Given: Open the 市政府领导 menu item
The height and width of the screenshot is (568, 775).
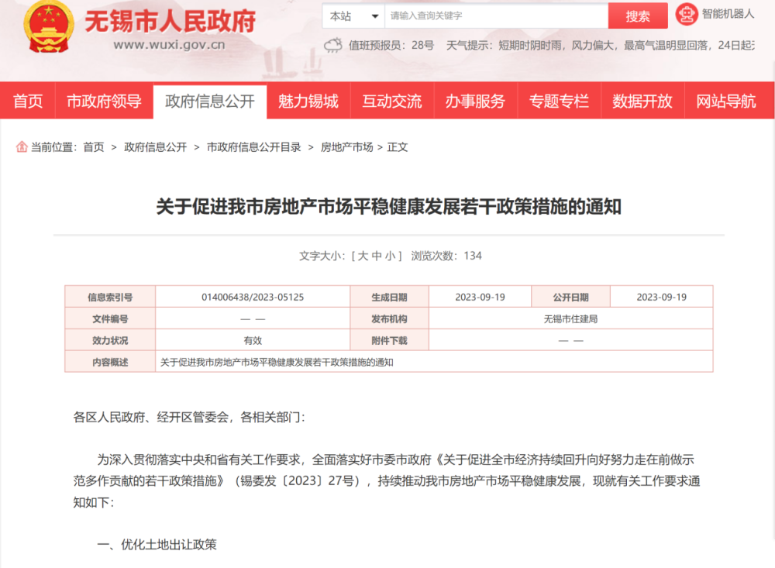Looking at the screenshot, I should click(105, 101).
